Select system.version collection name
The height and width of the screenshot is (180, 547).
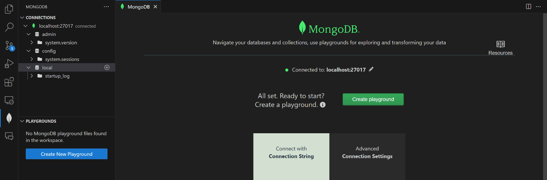click(61, 42)
